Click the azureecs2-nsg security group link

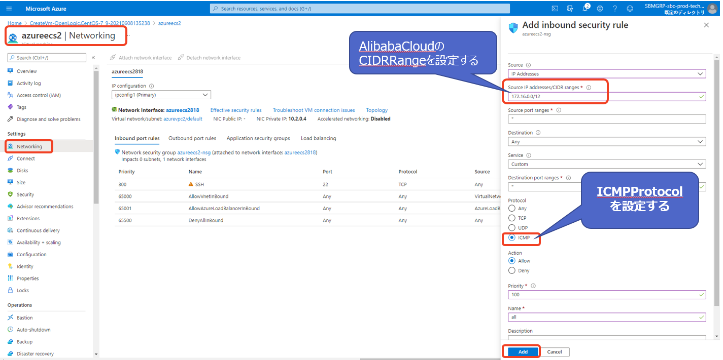194,152
